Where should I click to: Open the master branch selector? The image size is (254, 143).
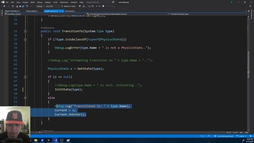241,136
